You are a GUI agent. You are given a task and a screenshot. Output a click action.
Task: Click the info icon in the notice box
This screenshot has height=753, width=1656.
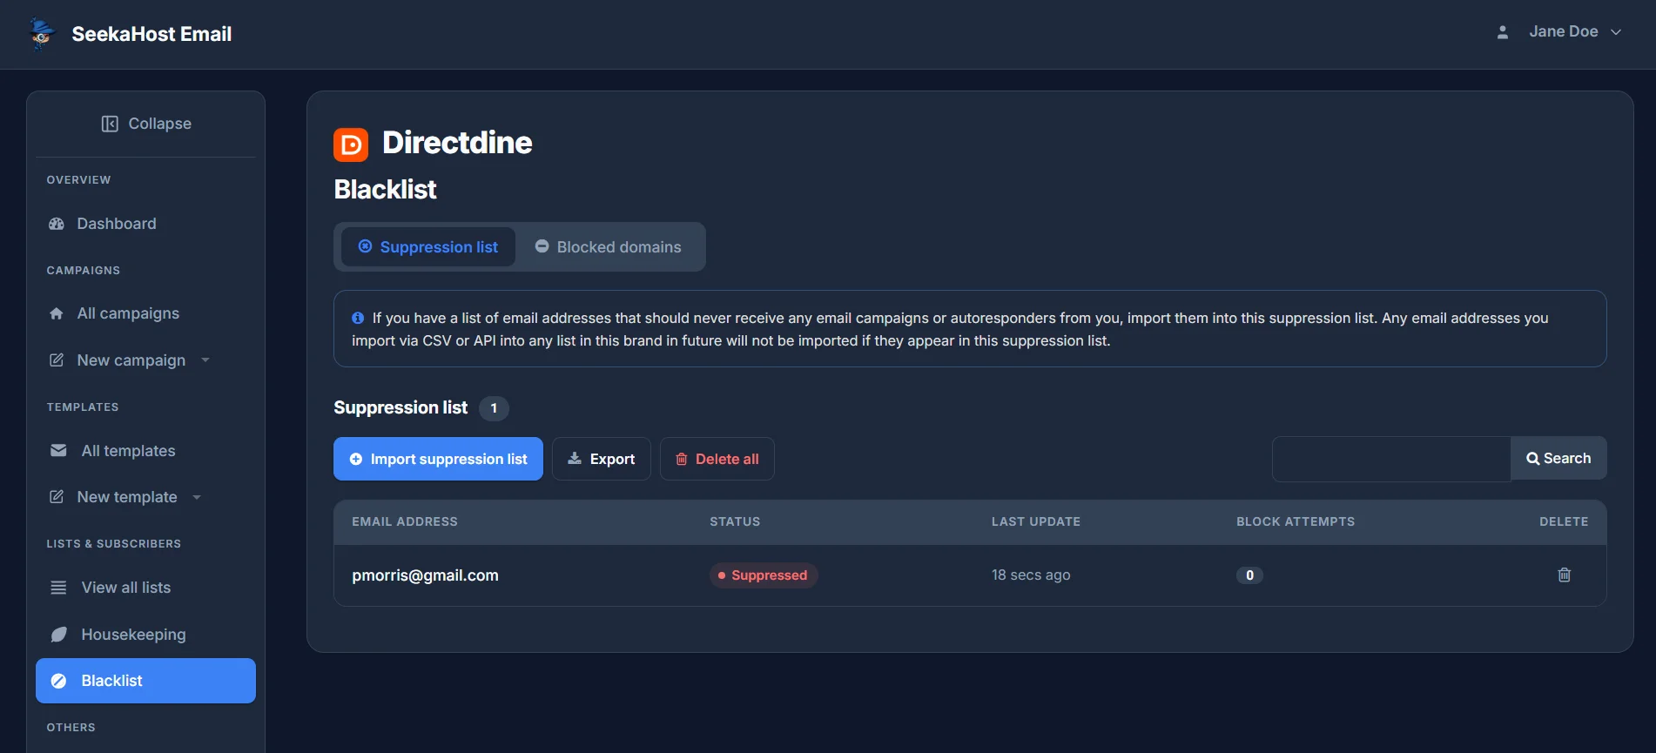(x=357, y=319)
